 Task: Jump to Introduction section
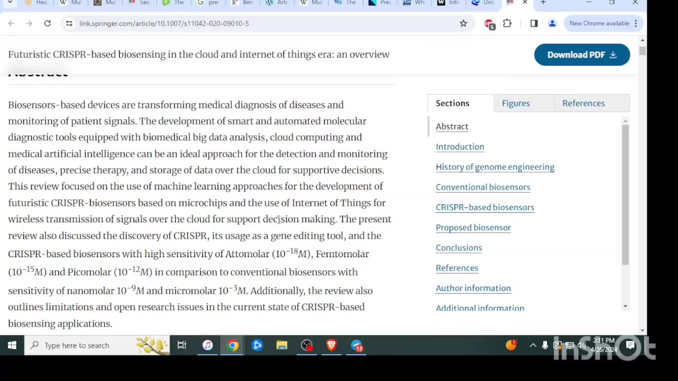coord(460,147)
